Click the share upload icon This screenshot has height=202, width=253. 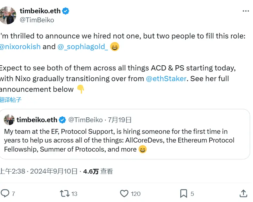[243, 193]
